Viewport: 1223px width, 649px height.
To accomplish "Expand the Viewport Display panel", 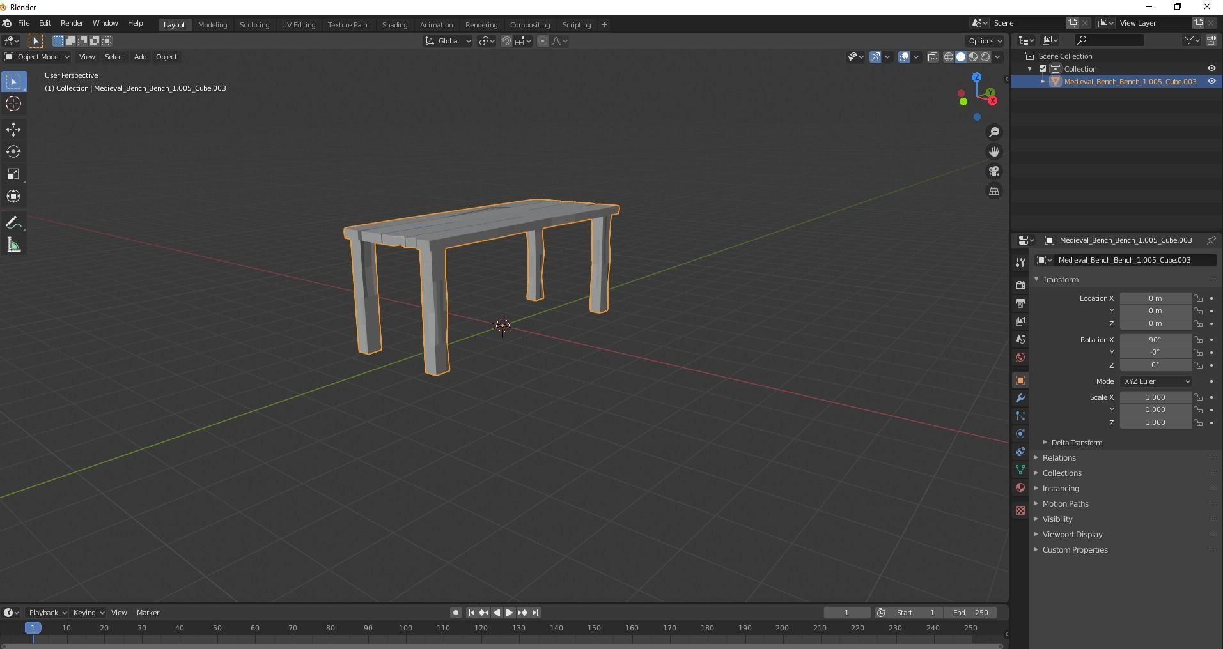I will 1072,535.
